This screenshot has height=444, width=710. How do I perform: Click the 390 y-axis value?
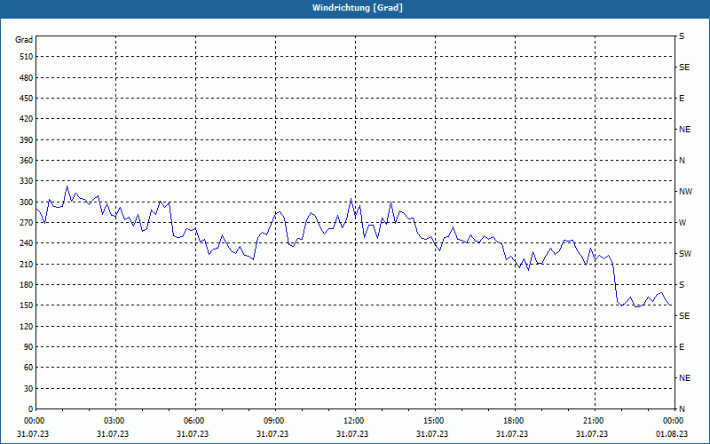[27, 140]
